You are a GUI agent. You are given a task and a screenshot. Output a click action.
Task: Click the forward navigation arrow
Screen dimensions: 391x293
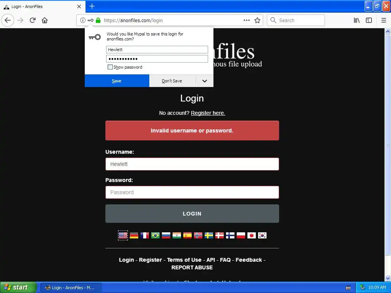point(21,20)
